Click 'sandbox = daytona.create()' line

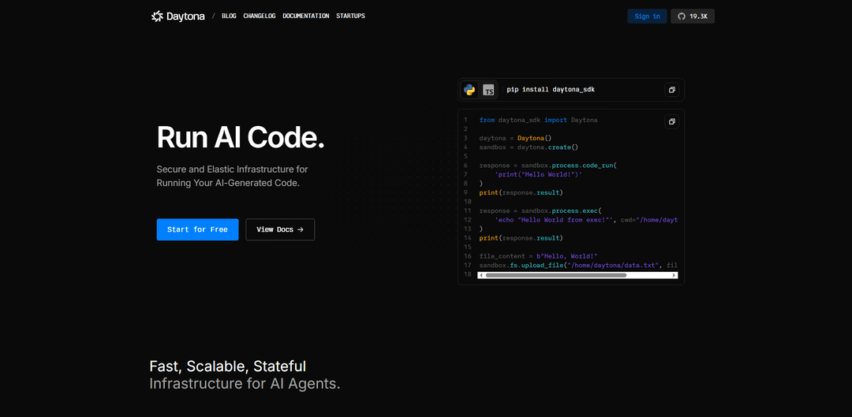(529, 147)
